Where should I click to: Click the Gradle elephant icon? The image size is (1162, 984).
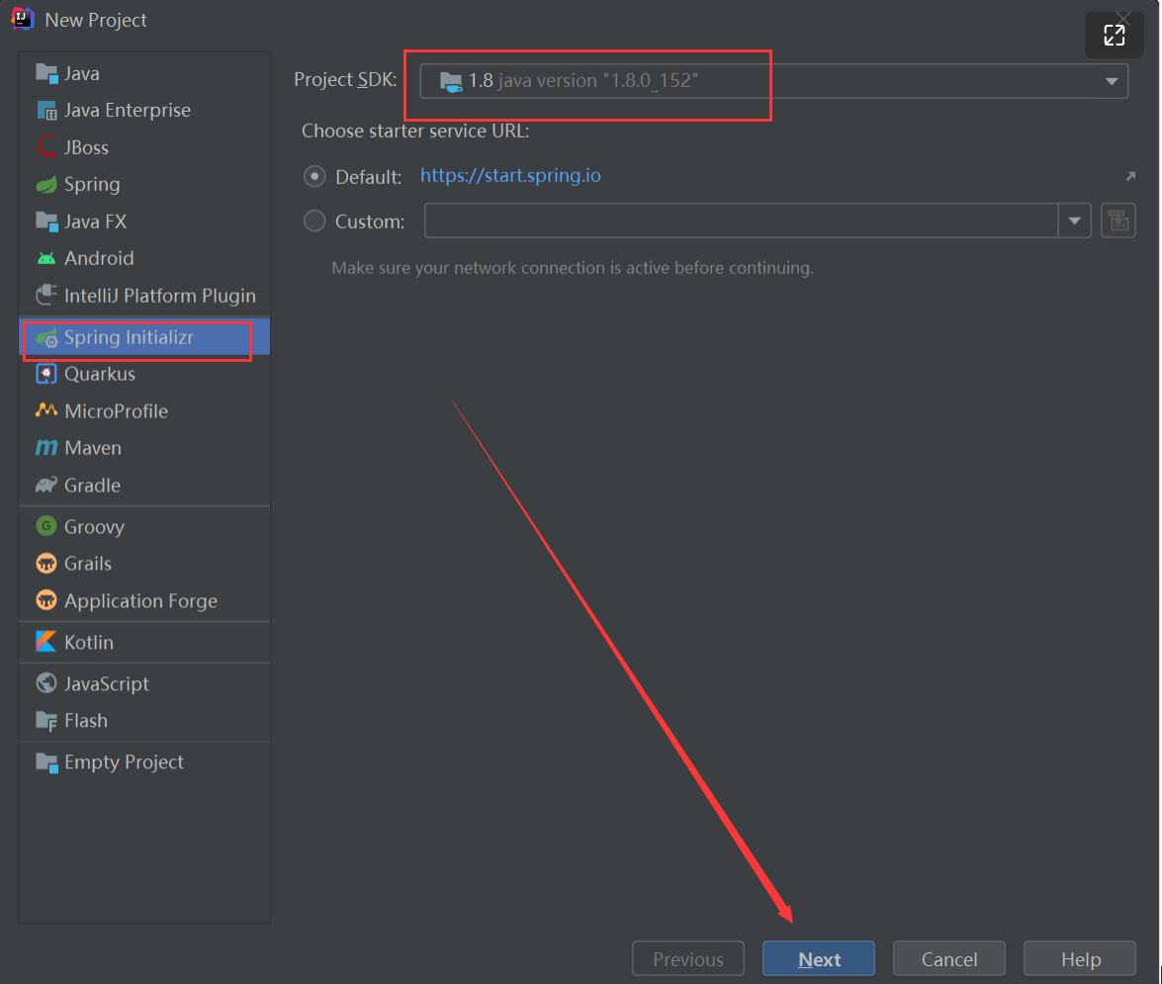46,485
